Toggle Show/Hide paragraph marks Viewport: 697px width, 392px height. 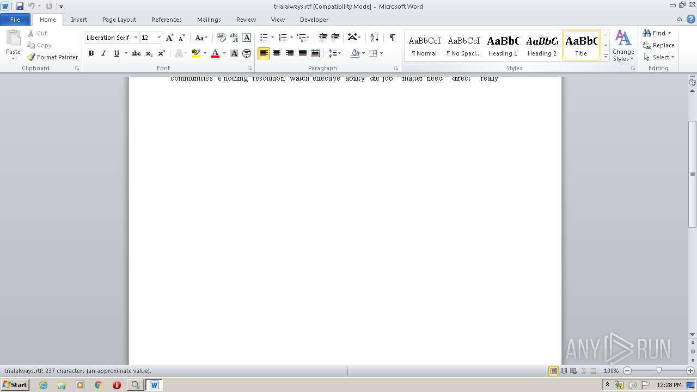[x=392, y=38]
